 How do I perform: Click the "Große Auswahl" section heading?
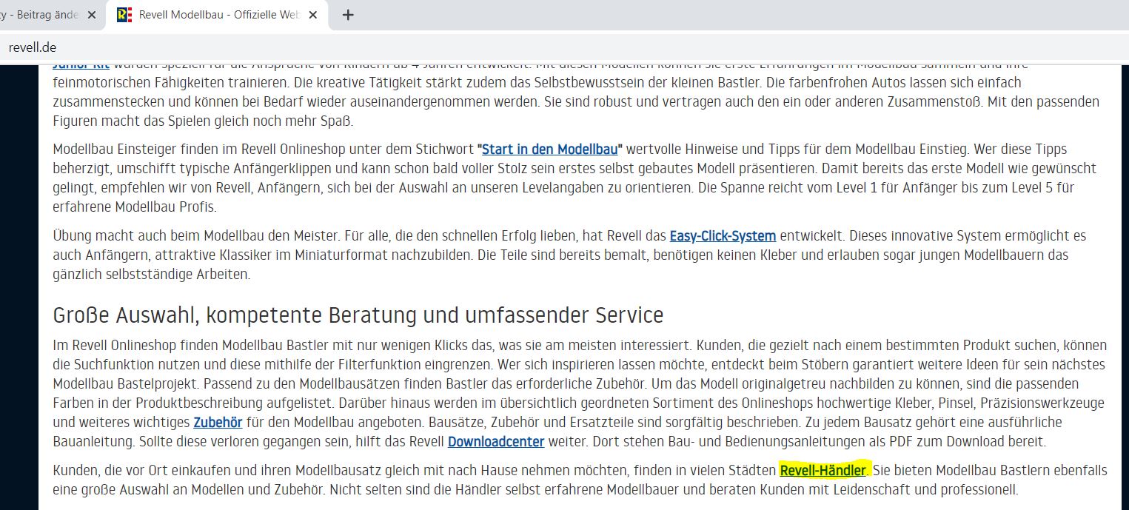(357, 315)
